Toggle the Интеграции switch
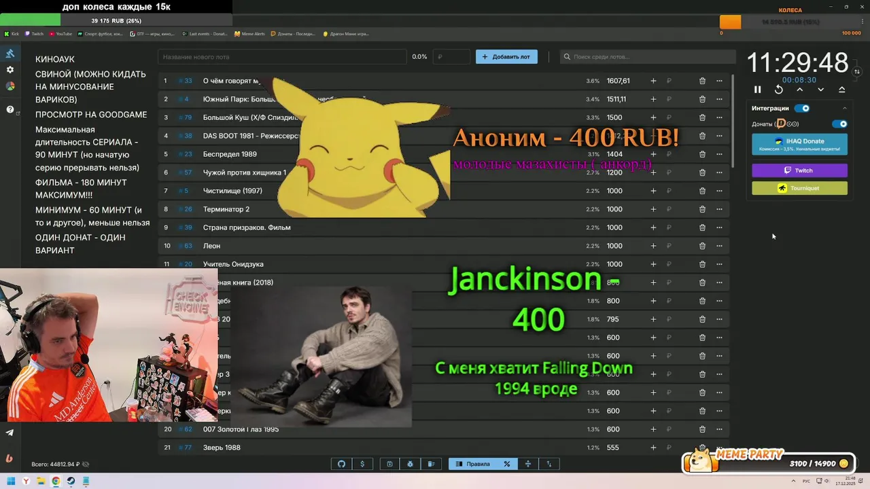 coord(803,108)
